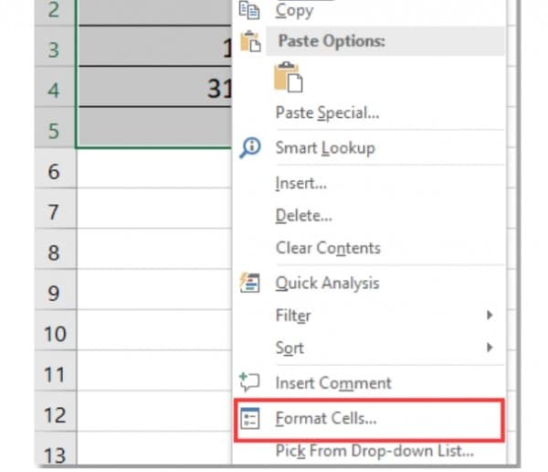The width and height of the screenshot is (548, 472).
Task: Choose Insert Comment
Action: click(333, 382)
